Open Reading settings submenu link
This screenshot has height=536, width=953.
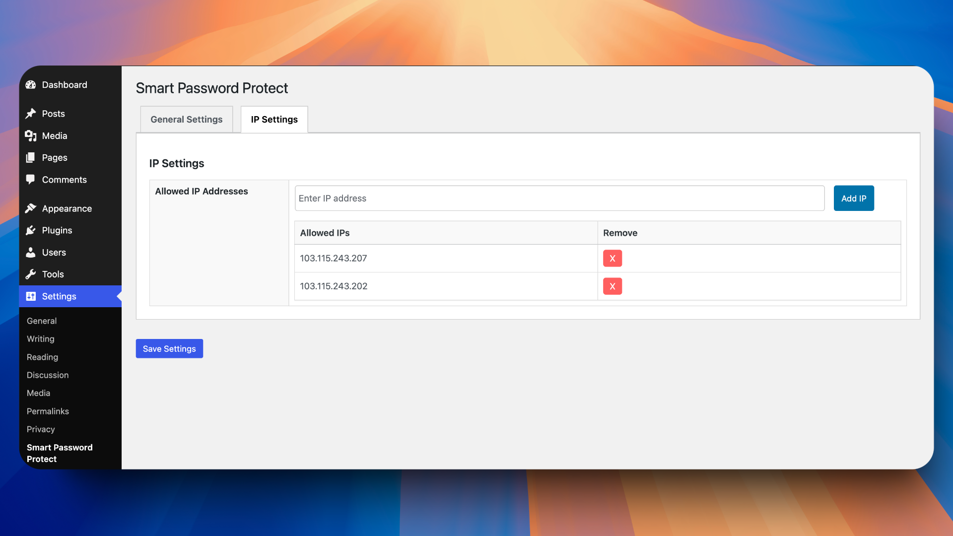click(x=42, y=357)
